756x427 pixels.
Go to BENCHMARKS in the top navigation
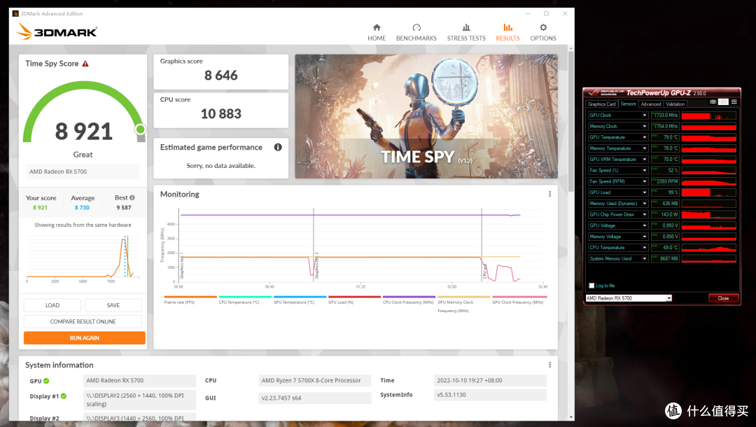point(416,31)
